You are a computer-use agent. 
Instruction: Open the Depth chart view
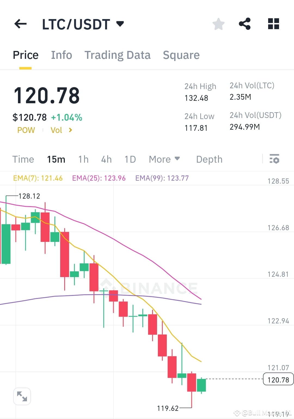[209, 159]
